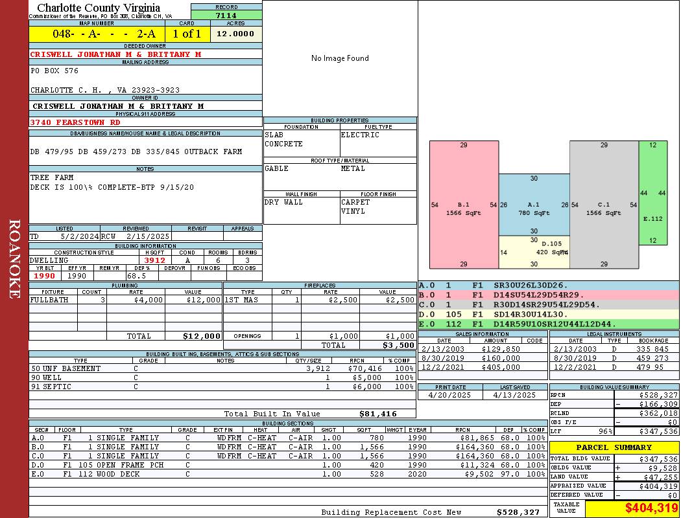Click total bldg value $347,536 in parcel summary
This screenshot has width=681, height=518.
(658, 459)
